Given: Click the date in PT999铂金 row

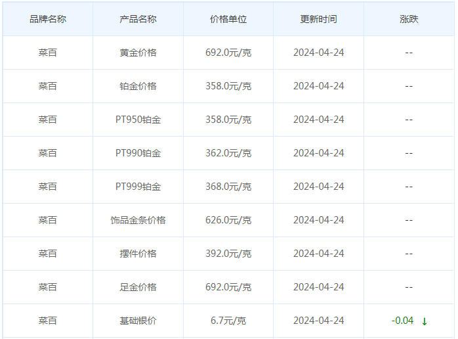Looking at the screenshot, I should (318, 187).
